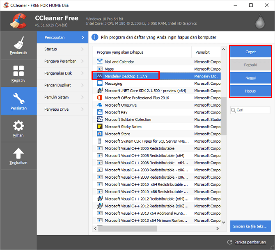Click the Tingkatkan upgrade arrow icon
The width and height of the screenshot is (275, 250).
coord(18,153)
